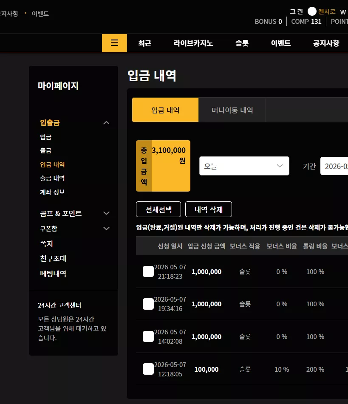
Task: Click the 2026-05-07 14:02:08 timestamp
Action: tap(170, 337)
